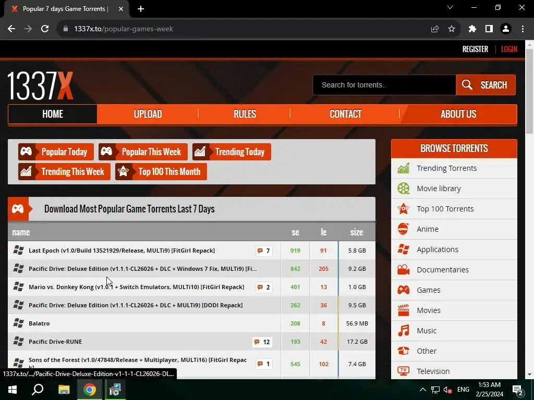The image size is (534, 400).
Task: Click the muted volume tray icon
Action: point(447,390)
